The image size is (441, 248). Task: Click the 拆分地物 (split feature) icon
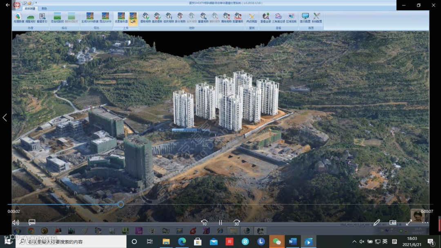click(x=180, y=18)
